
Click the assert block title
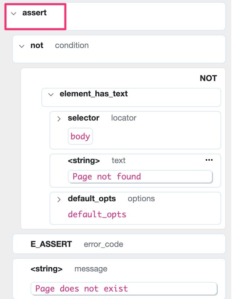point(34,13)
